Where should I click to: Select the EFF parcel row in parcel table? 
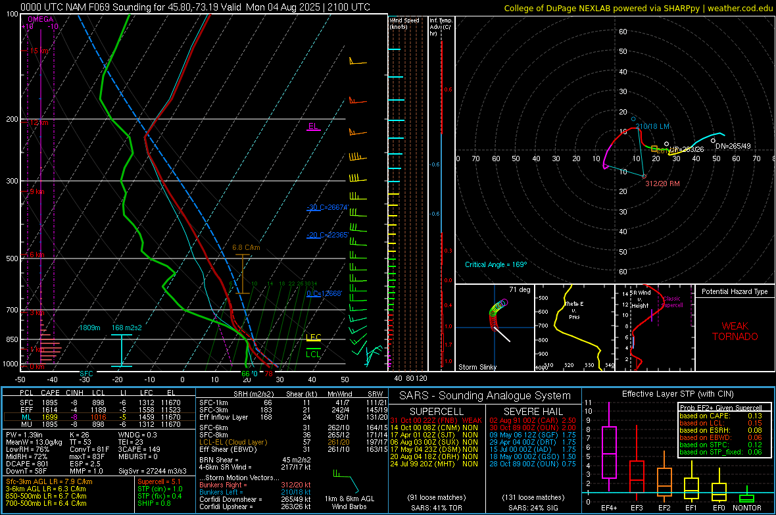pos(99,410)
